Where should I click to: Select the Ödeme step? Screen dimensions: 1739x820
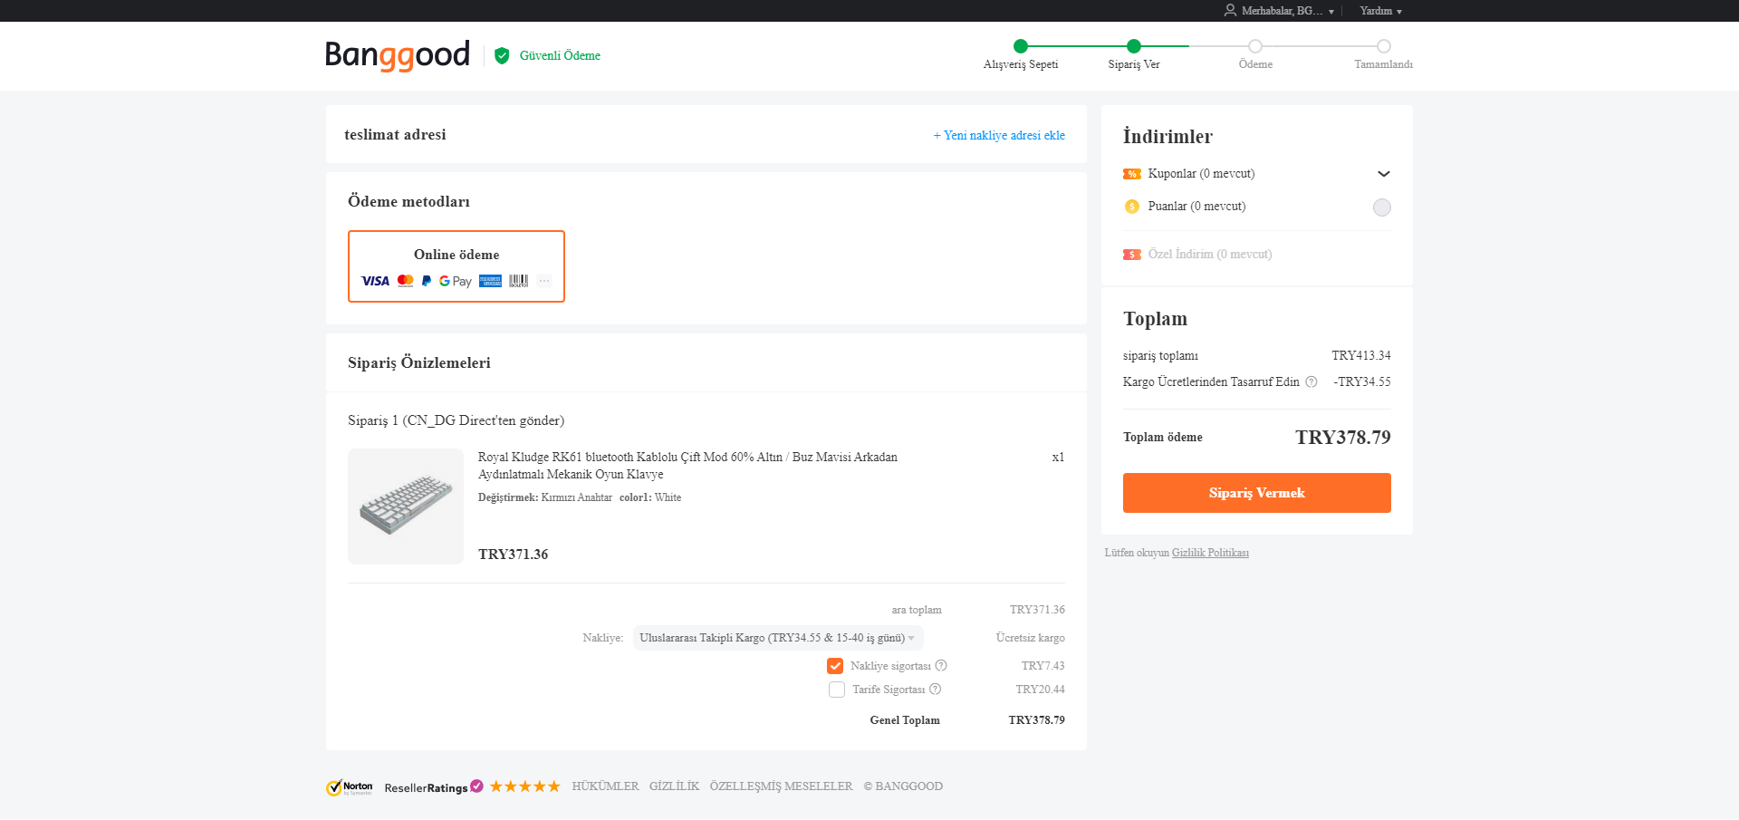tap(1255, 54)
